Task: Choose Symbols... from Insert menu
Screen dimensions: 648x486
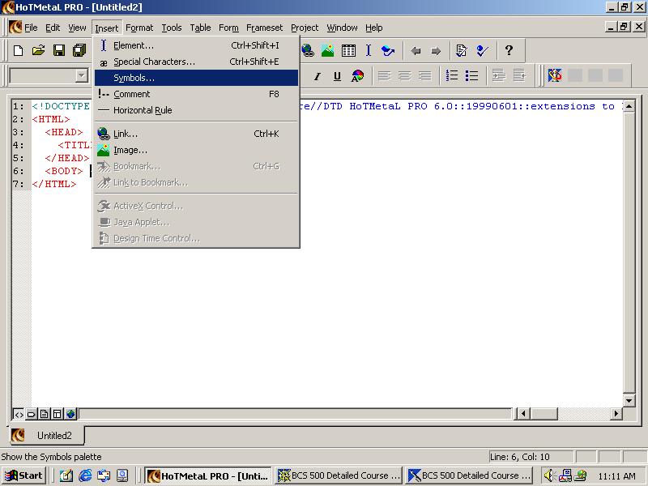Action: pos(196,78)
